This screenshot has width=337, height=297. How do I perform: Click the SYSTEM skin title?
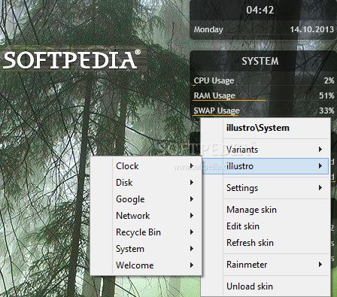260,61
